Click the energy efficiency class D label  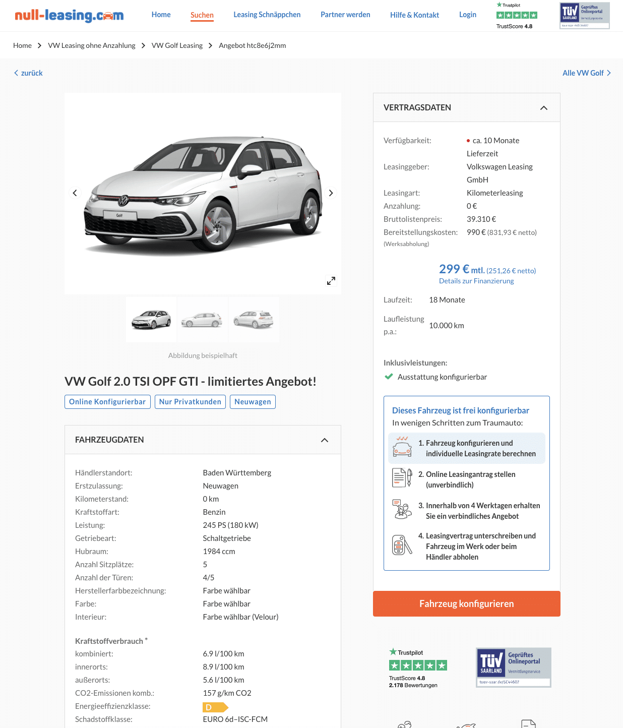[x=215, y=707]
